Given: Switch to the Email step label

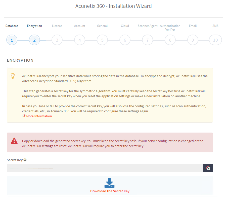Looking at the screenshot, I should tap(193, 26).
